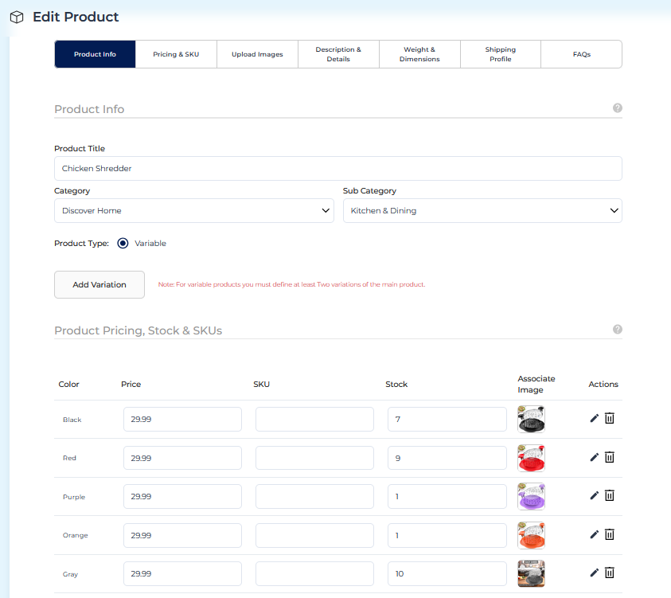Open the Sub Category dropdown showing Kitchen & Dining
The image size is (671, 598).
482,210
